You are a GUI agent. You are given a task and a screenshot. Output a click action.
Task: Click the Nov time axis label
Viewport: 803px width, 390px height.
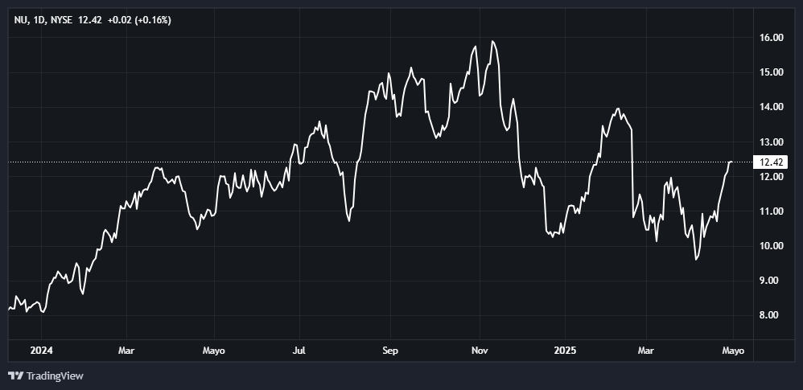[x=480, y=351]
